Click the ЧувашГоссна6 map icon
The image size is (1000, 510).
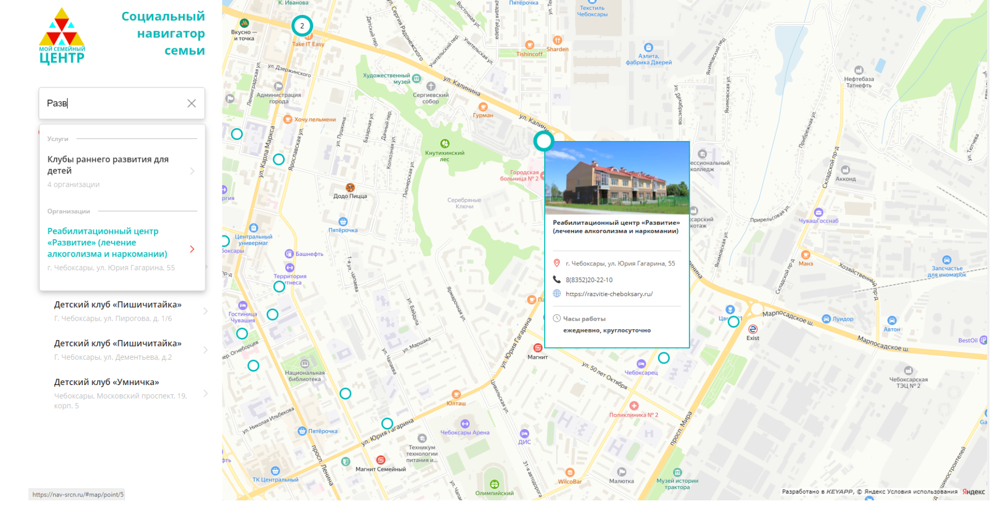(818, 212)
